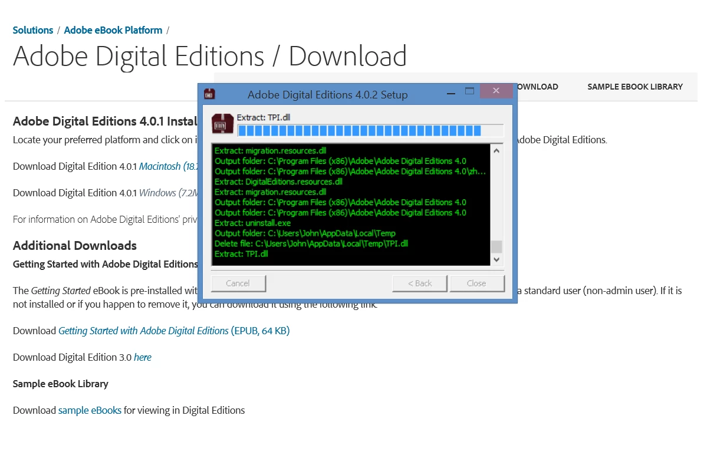This screenshot has width=704, height=455.
Task: Switch to the Download tab
Action: (x=537, y=87)
